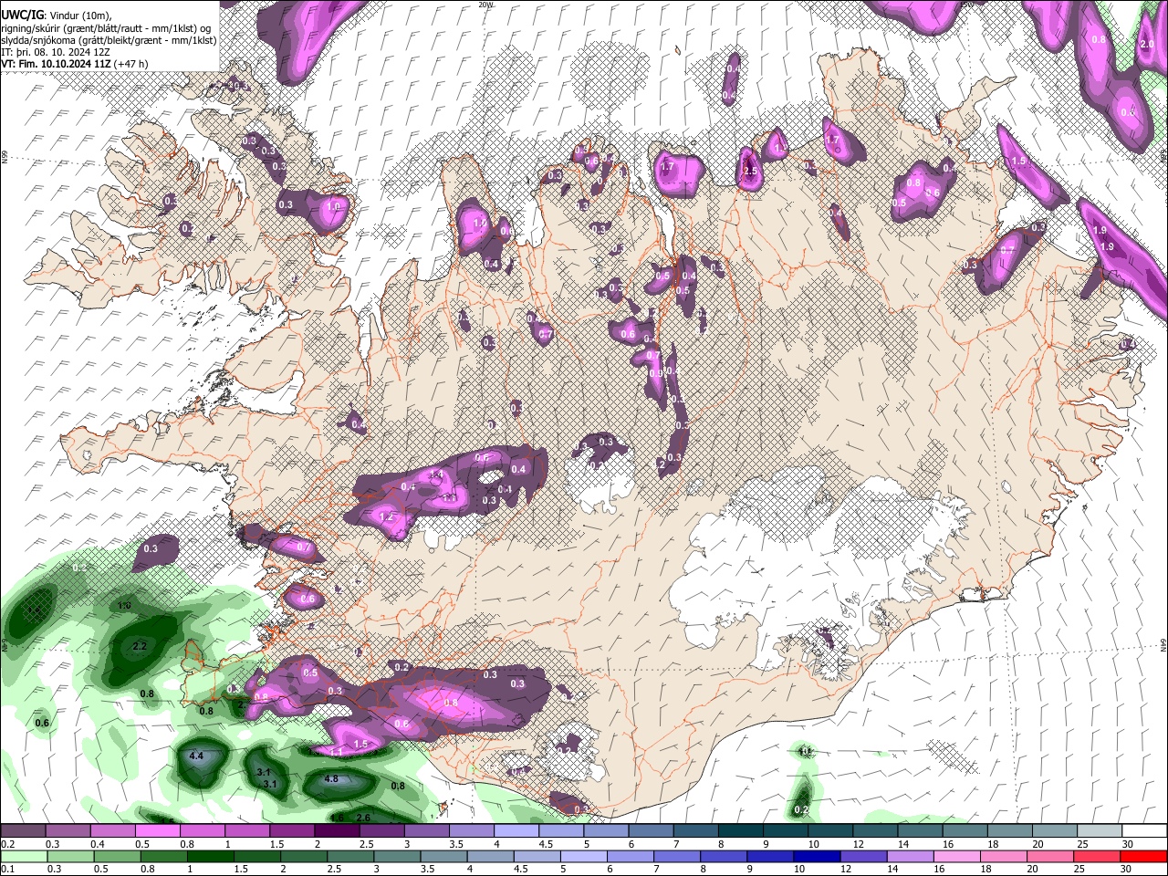1168x876 pixels.
Task: Pick the white swatch between 25 and 30 in the snow legend
Action: click(1100, 831)
